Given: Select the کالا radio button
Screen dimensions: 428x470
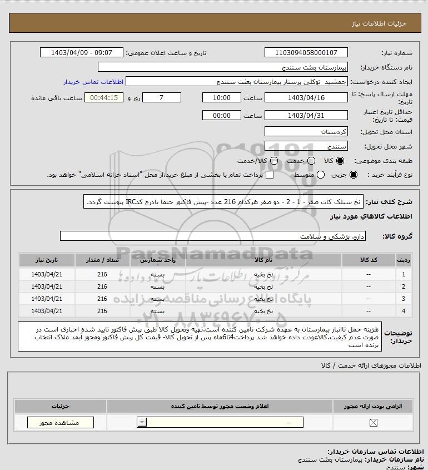Looking at the screenshot, I should coord(340,161).
